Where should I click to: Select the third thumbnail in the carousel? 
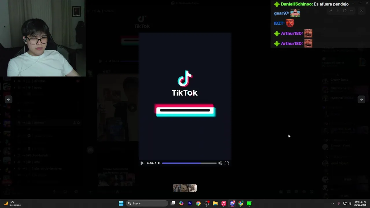(x=193, y=188)
